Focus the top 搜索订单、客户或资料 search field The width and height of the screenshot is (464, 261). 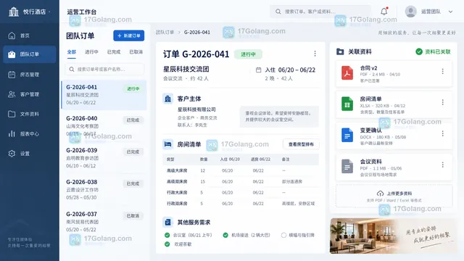click(320, 12)
